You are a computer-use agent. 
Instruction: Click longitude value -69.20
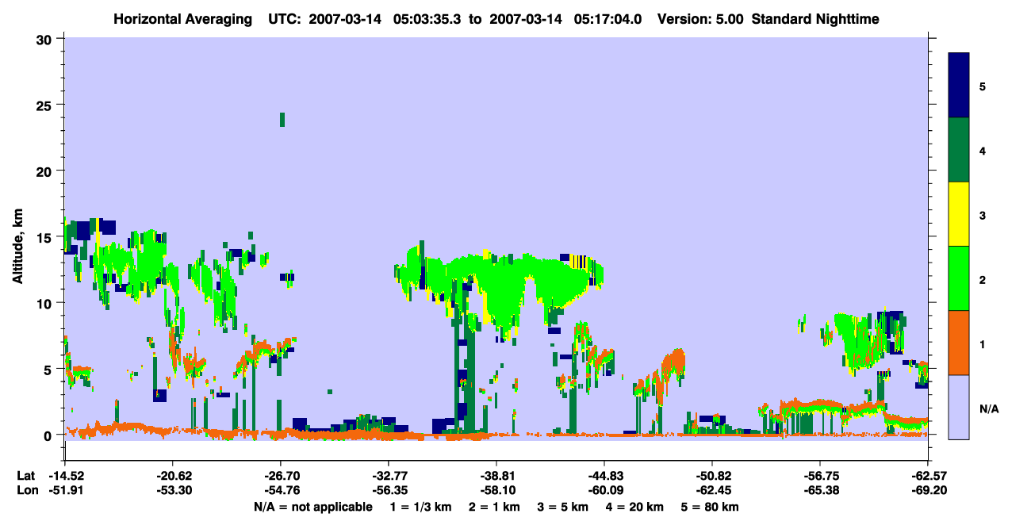(928, 491)
